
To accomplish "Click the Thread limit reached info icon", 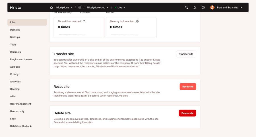I will (x=84, y=21).
